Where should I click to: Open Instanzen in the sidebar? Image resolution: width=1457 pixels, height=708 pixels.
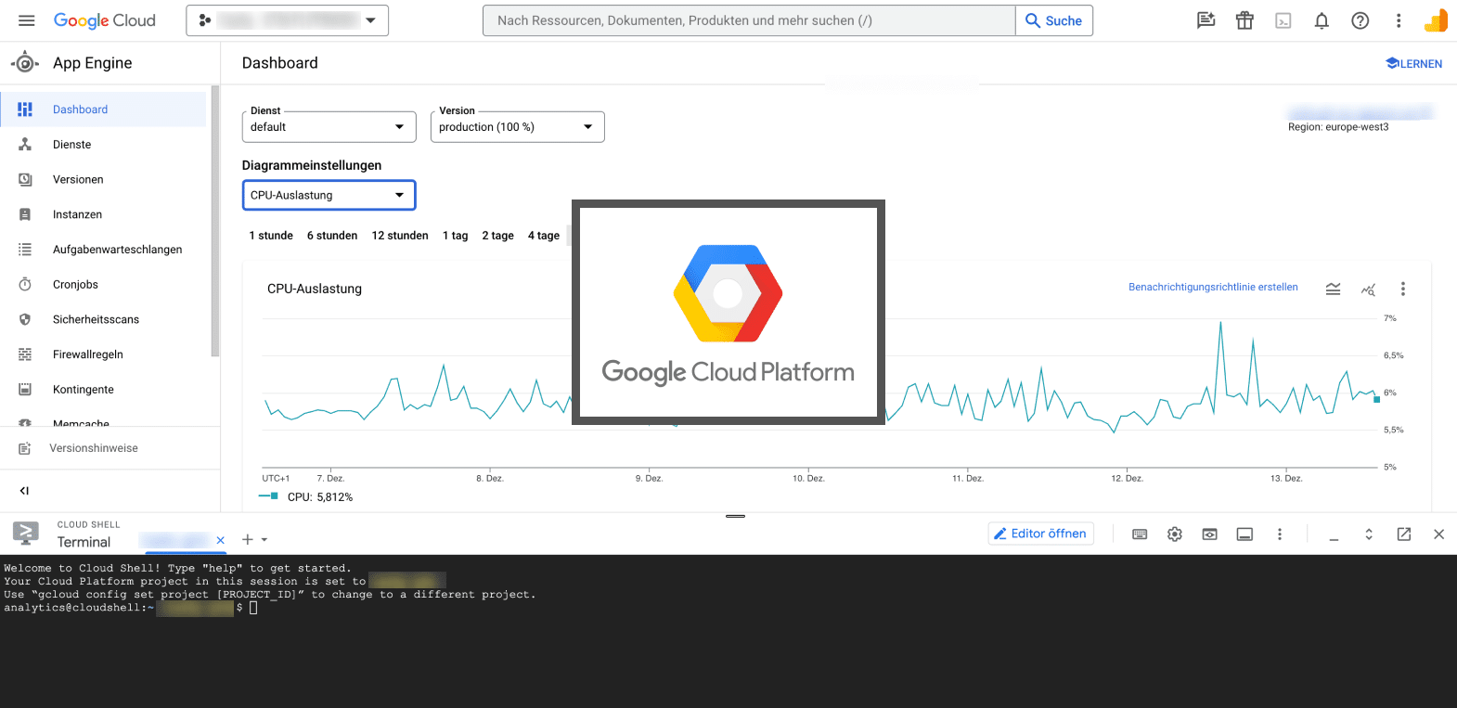coord(103,214)
